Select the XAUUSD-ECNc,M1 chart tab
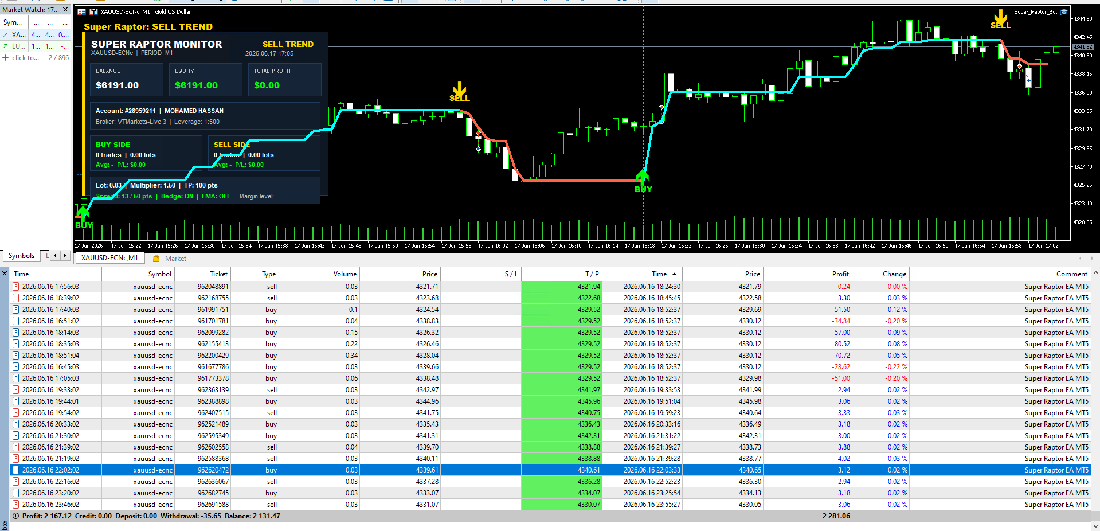The height and width of the screenshot is (531, 1100). coord(109,258)
